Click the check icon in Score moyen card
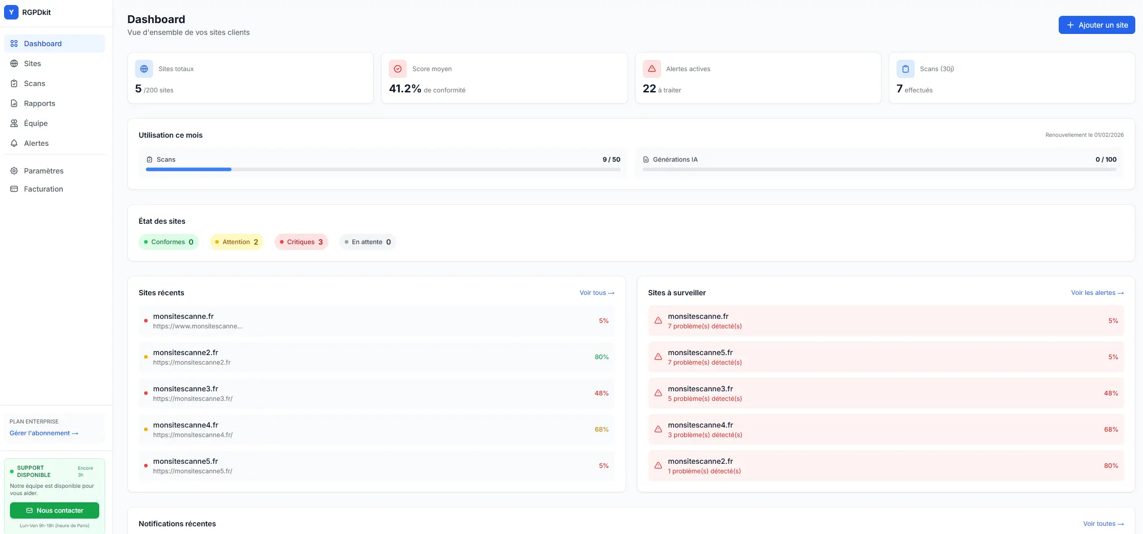The height and width of the screenshot is (534, 1143). [398, 69]
